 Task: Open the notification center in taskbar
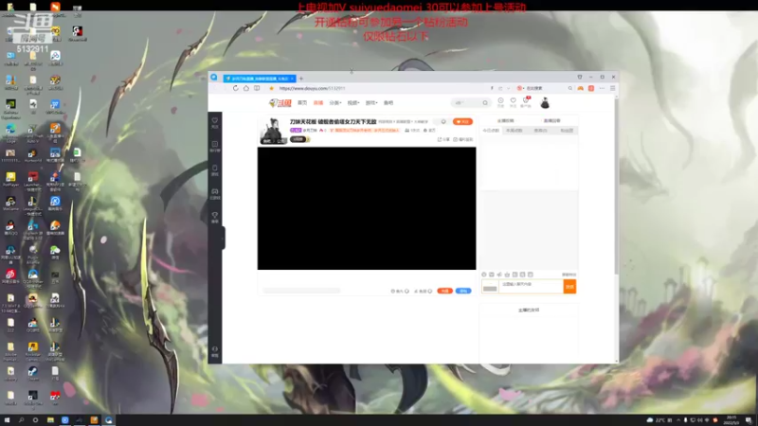pyautogui.click(x=749, y=420)
